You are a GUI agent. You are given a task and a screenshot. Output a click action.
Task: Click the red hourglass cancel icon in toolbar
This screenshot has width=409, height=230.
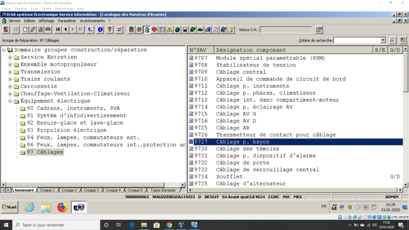[6, 30]
